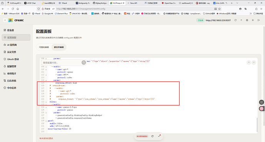Click the 'error-logs-max-files: 10' code line
265x142 pixels.
pyautogui.click(x=59, y=129)
